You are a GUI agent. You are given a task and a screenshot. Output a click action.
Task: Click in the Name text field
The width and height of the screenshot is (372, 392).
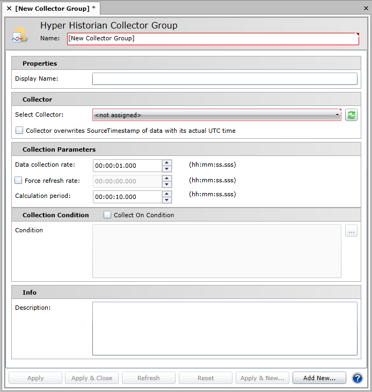[213, 39]
